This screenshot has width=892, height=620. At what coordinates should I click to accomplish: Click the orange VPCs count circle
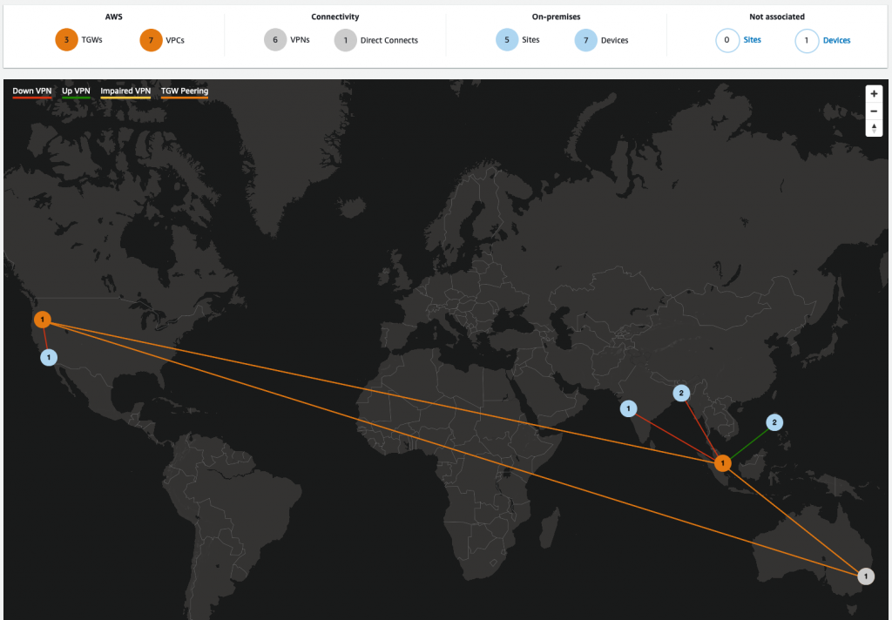[151, 40]
